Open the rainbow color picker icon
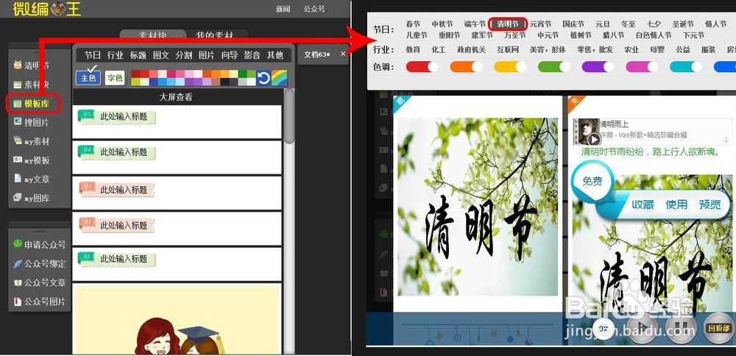Image resolution: width=736 pixels, height=356 pixels. pyautogui.click(x=279, y=77)
